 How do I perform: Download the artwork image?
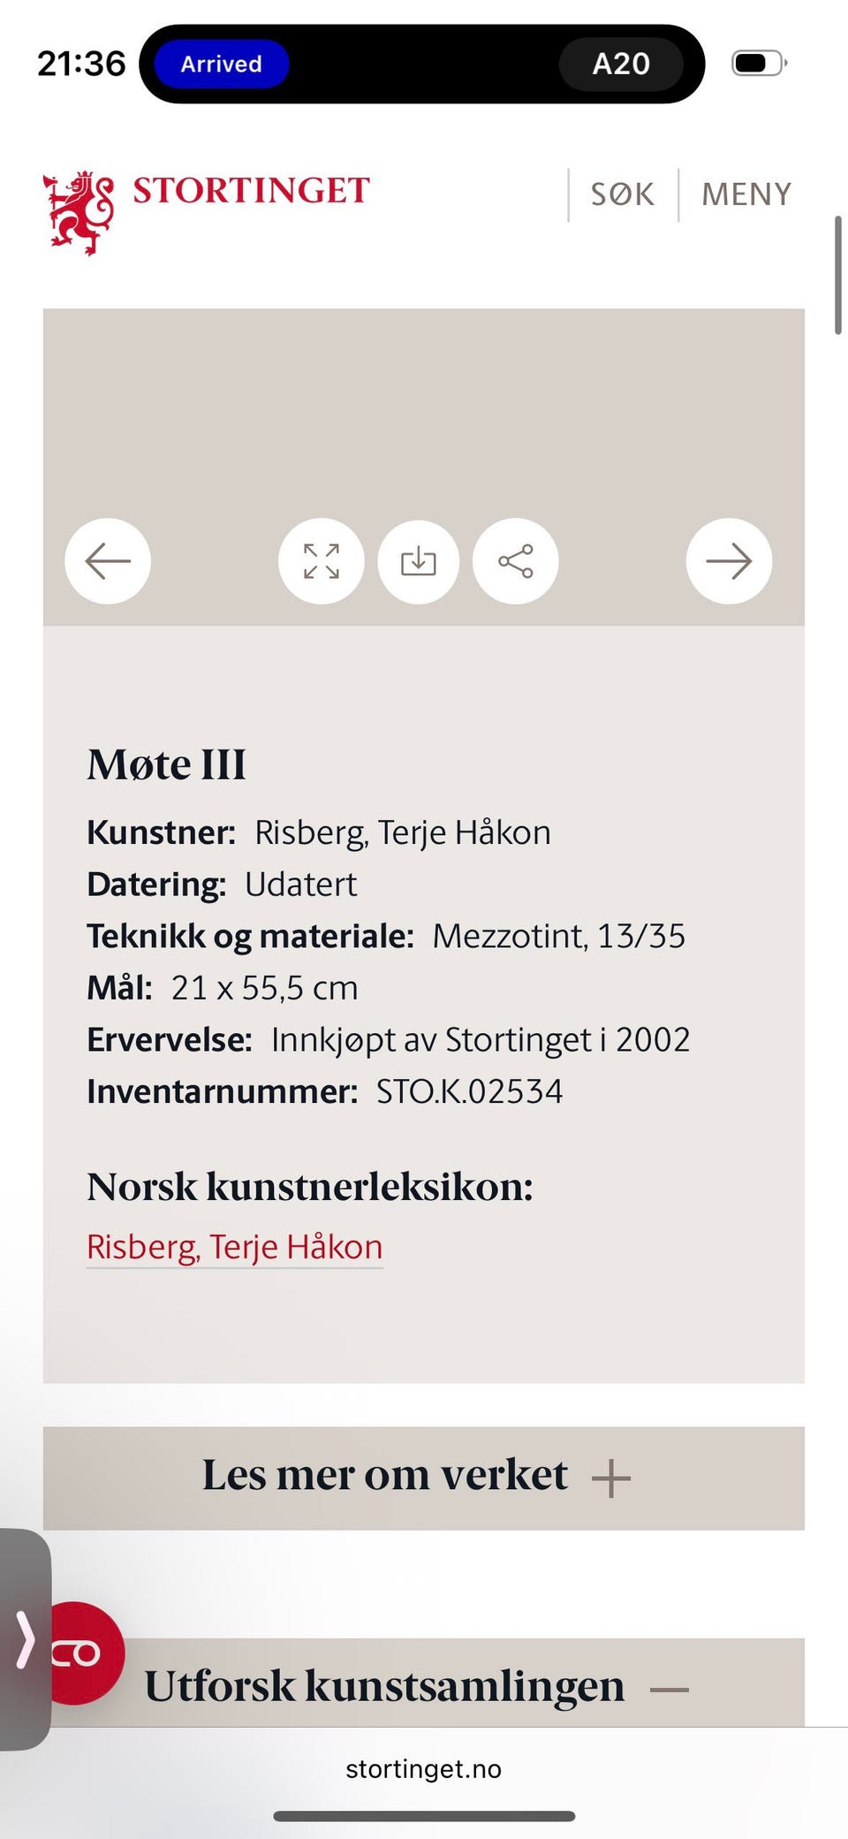click(x=419, y=561)
